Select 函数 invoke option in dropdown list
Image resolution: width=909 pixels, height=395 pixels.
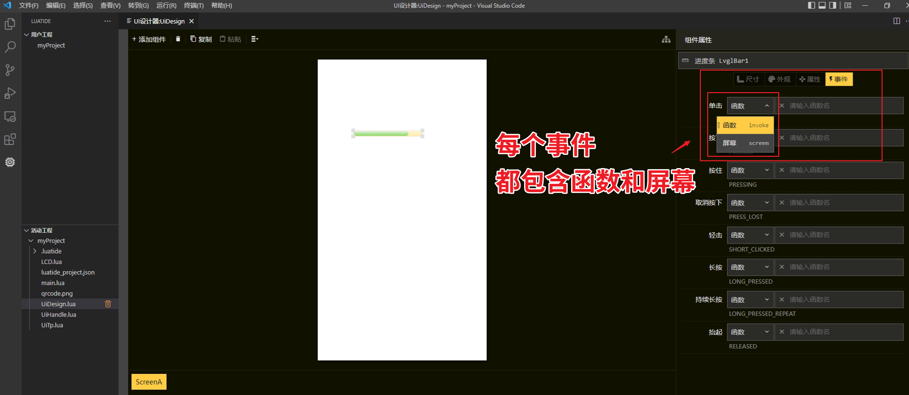[745, 125]
